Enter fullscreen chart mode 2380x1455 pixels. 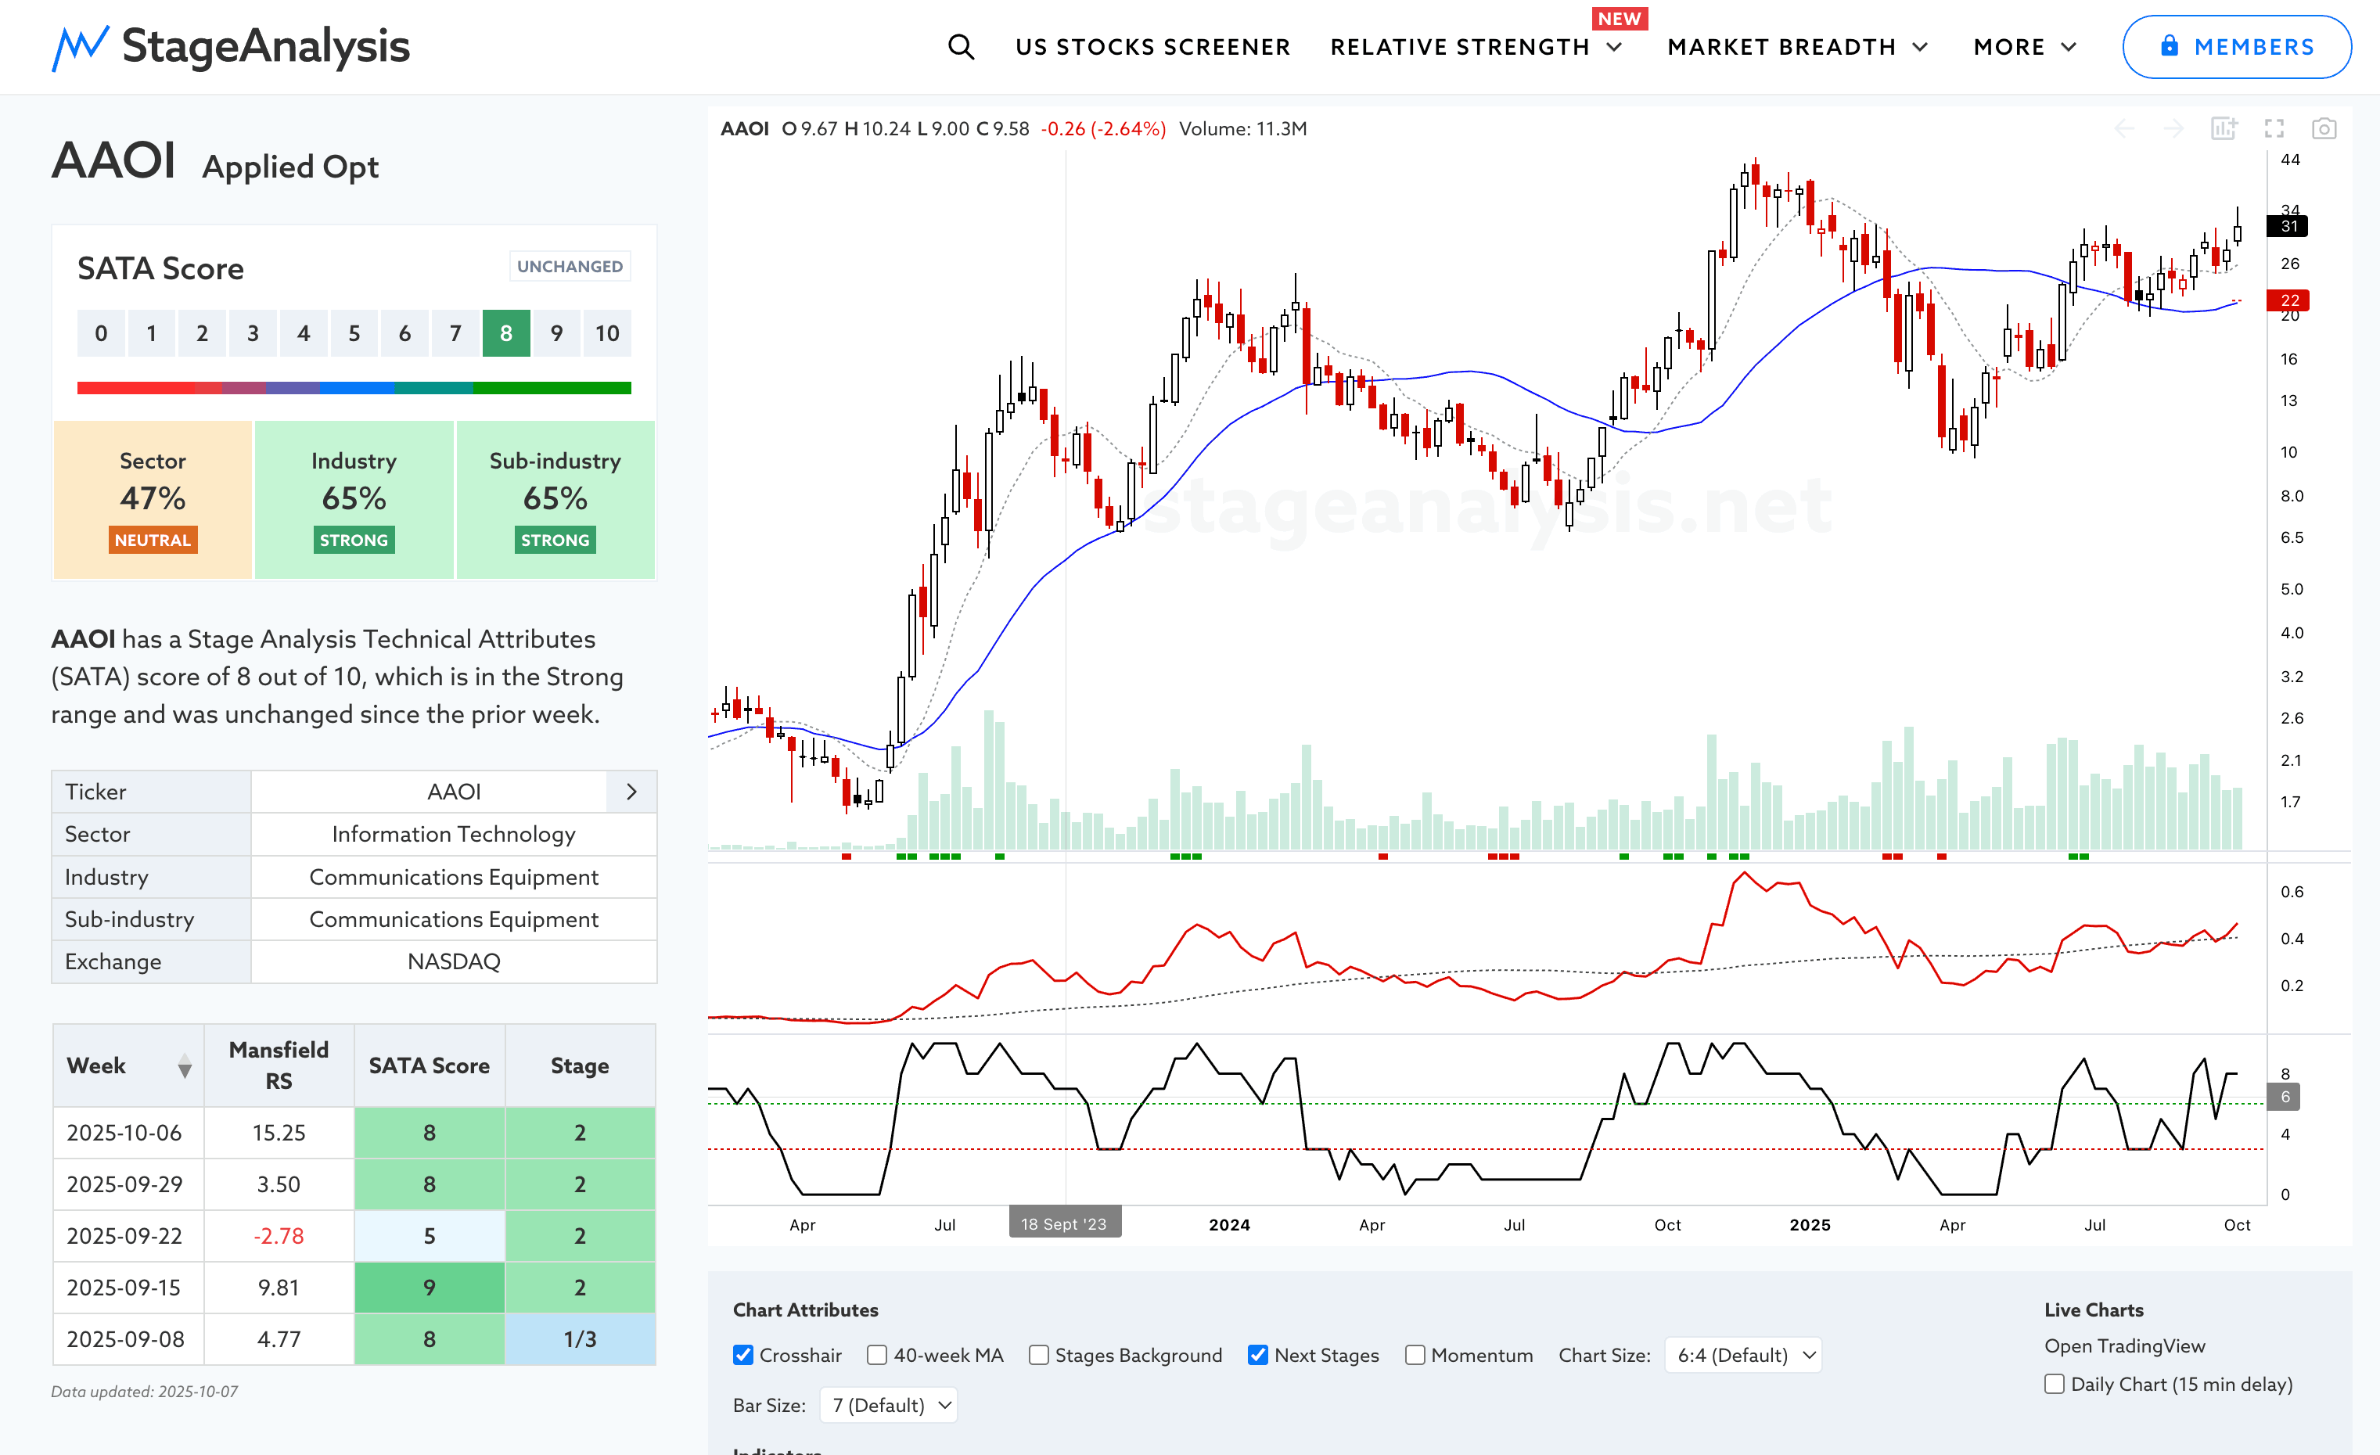point(2274,128)
